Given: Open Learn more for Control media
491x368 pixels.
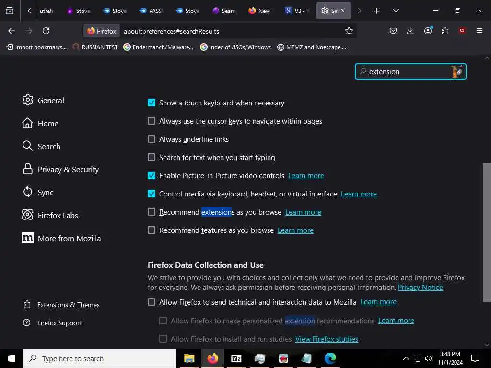Looking at the screenshot, I should pyautogui.click(x=359, y=194).
